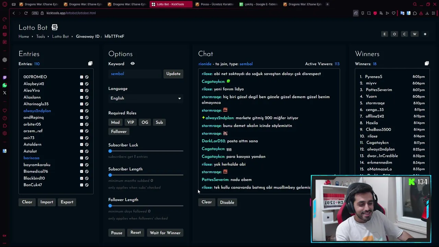Toggle the VIP required role
Viewport: 439px width, 247px height.
click(x=131, y=122)
